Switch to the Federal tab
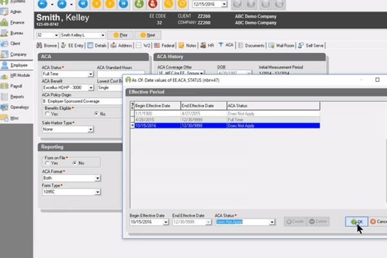This screenshot has width=387, height=258. [x=164, y=45]
